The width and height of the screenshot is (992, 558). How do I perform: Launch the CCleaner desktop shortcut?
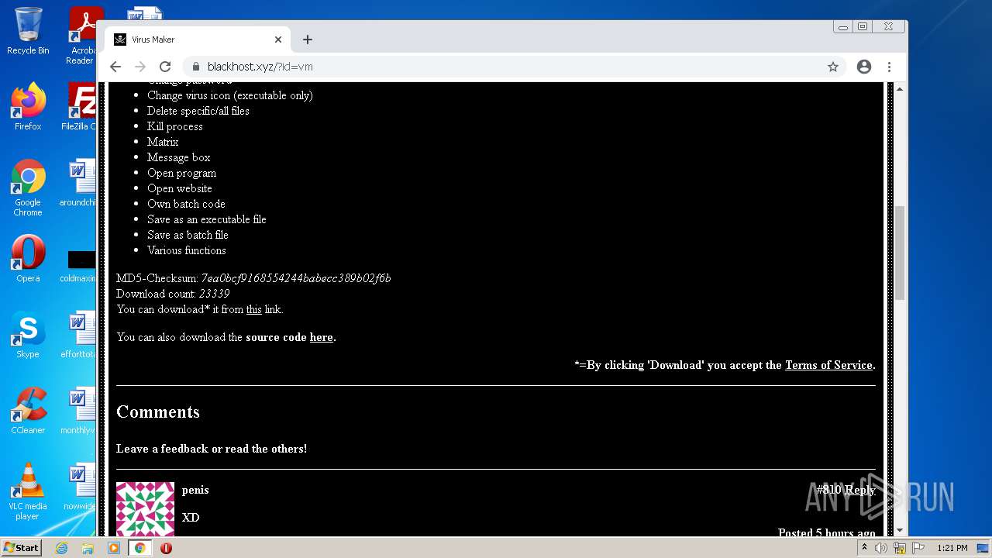[x=28, y=411]
